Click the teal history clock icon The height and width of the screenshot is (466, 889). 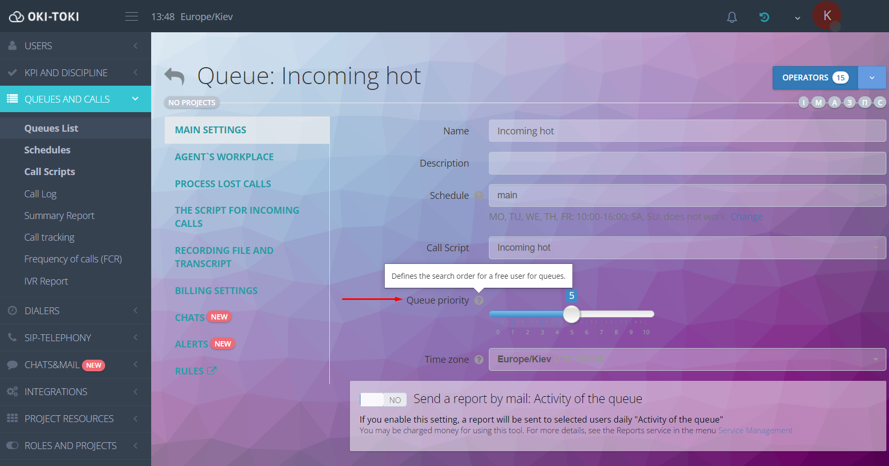pyautogui.click(x=764, y=17)
